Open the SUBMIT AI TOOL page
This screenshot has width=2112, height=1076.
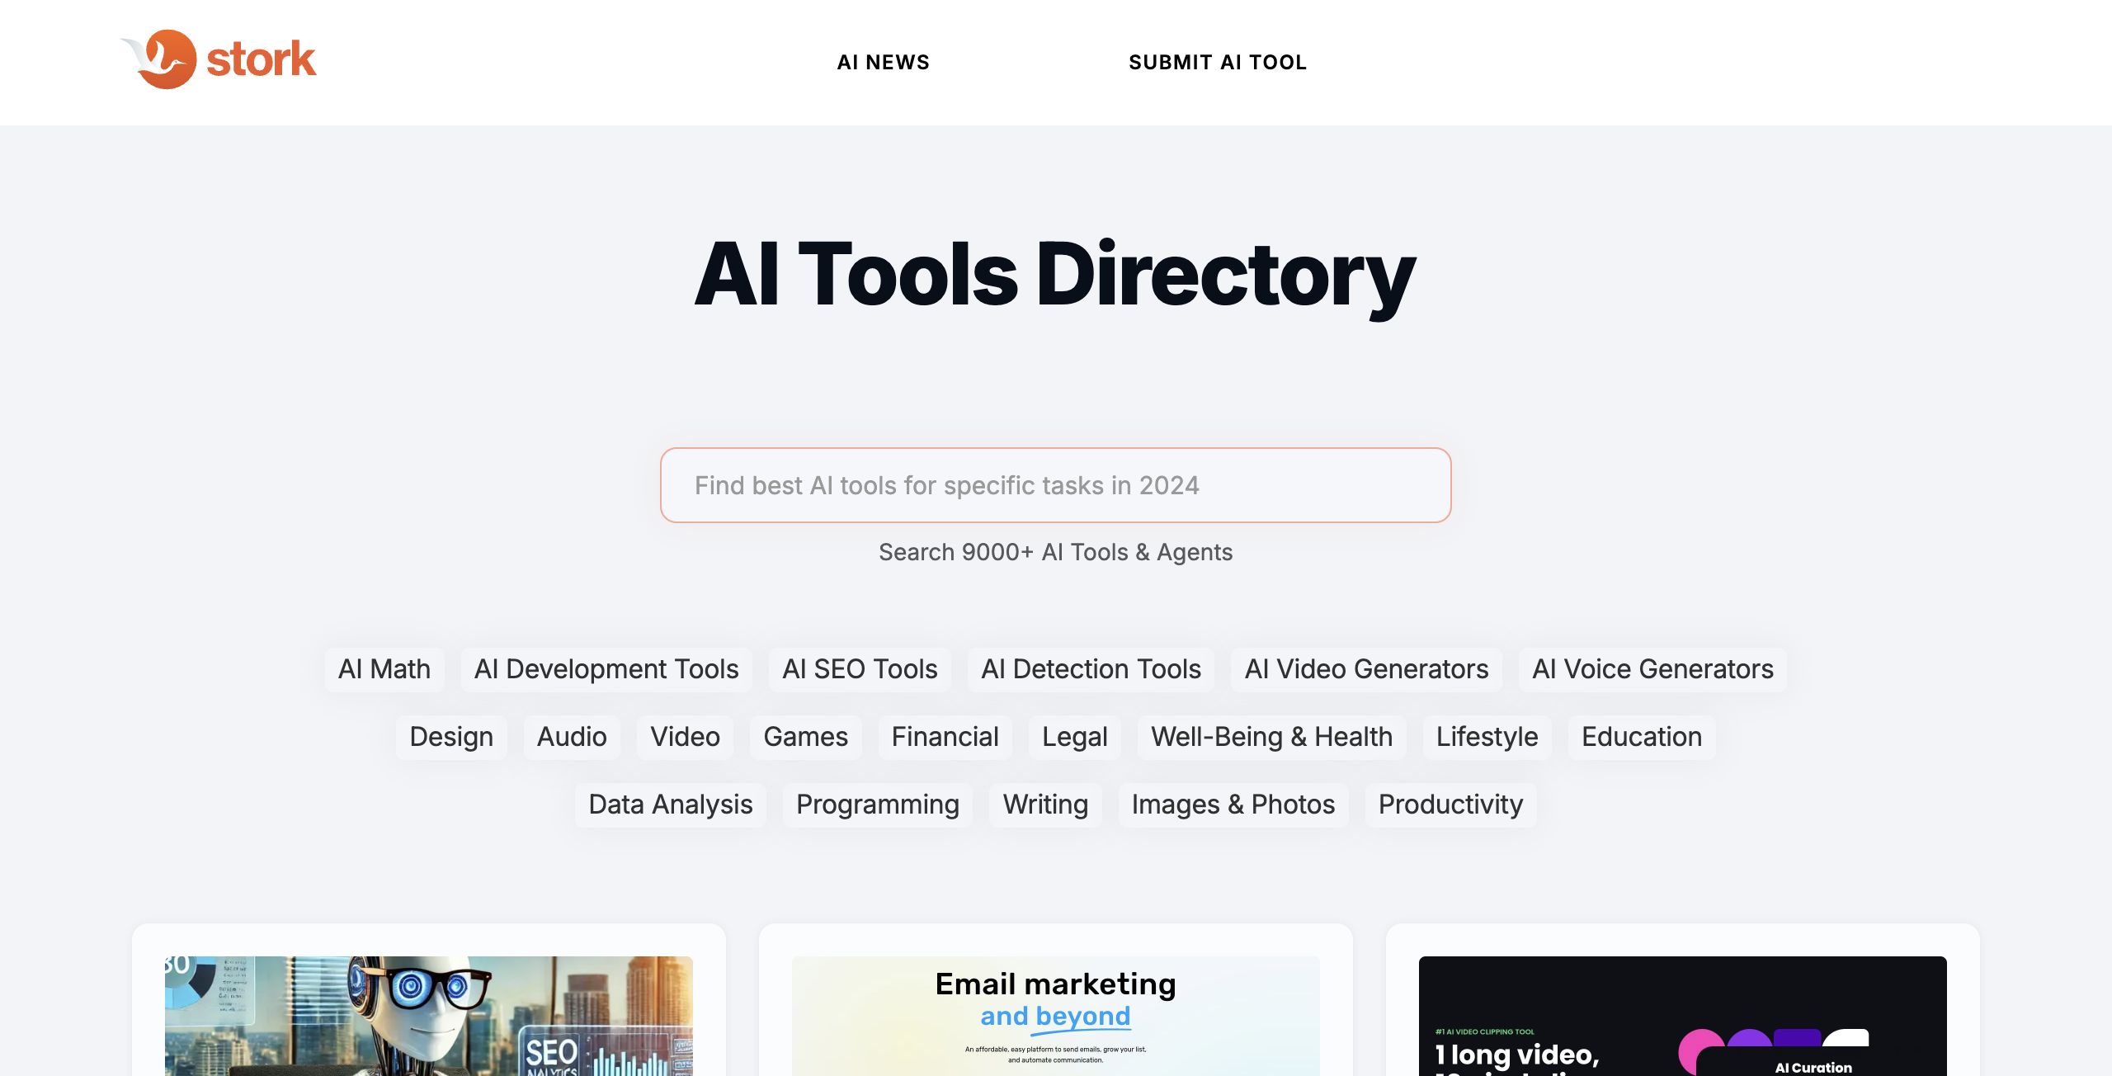click(1218, 63)
